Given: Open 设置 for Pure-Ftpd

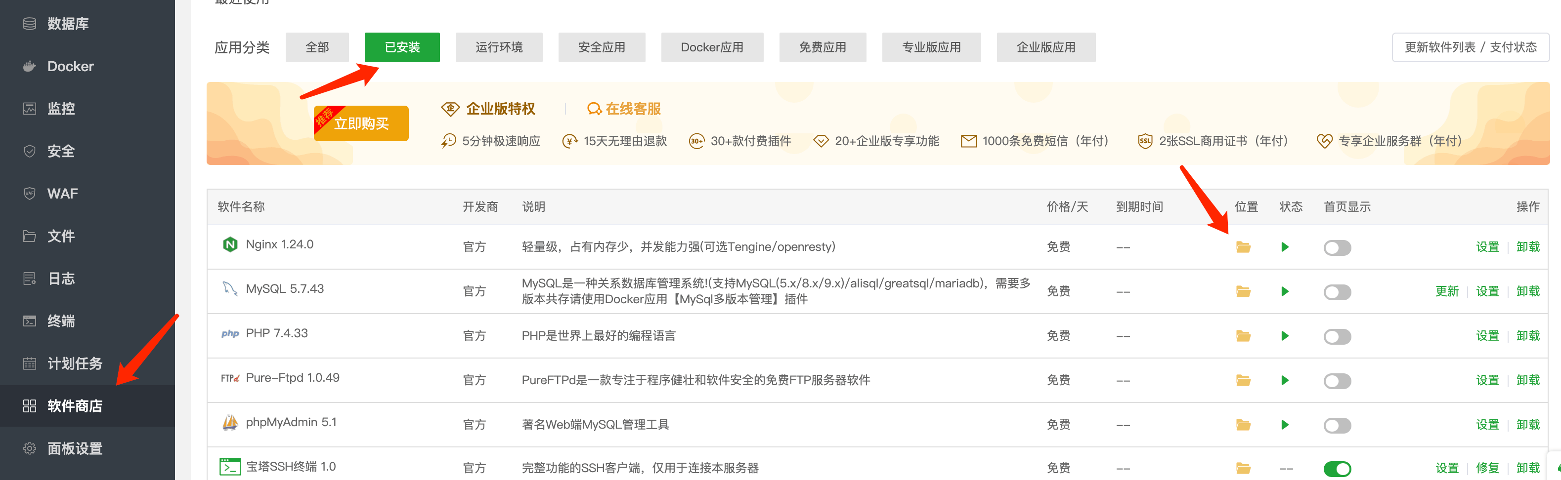Looking at the screenshot, I should (x=1487, y=380).
